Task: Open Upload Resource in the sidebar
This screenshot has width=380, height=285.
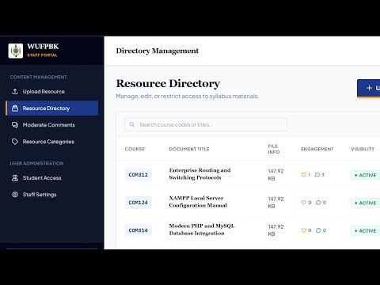Action: [52, 92]
